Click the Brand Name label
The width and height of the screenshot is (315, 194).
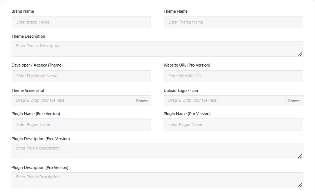23,11
